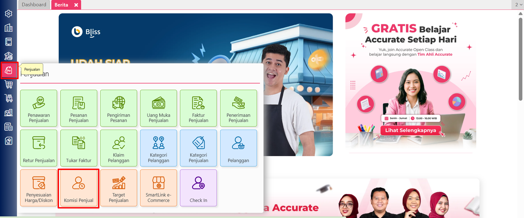Open the company building icon in the sidebar

[x=9, y=28]
